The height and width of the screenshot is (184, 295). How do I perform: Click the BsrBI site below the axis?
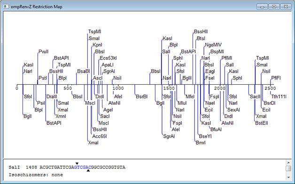[x=142, y=96]
